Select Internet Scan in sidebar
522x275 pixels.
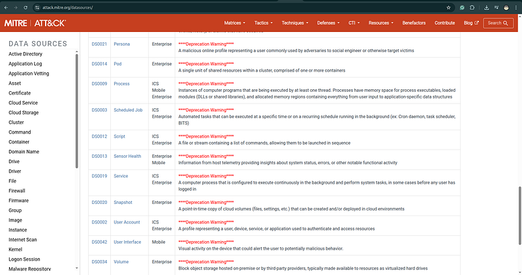point(23,240)
